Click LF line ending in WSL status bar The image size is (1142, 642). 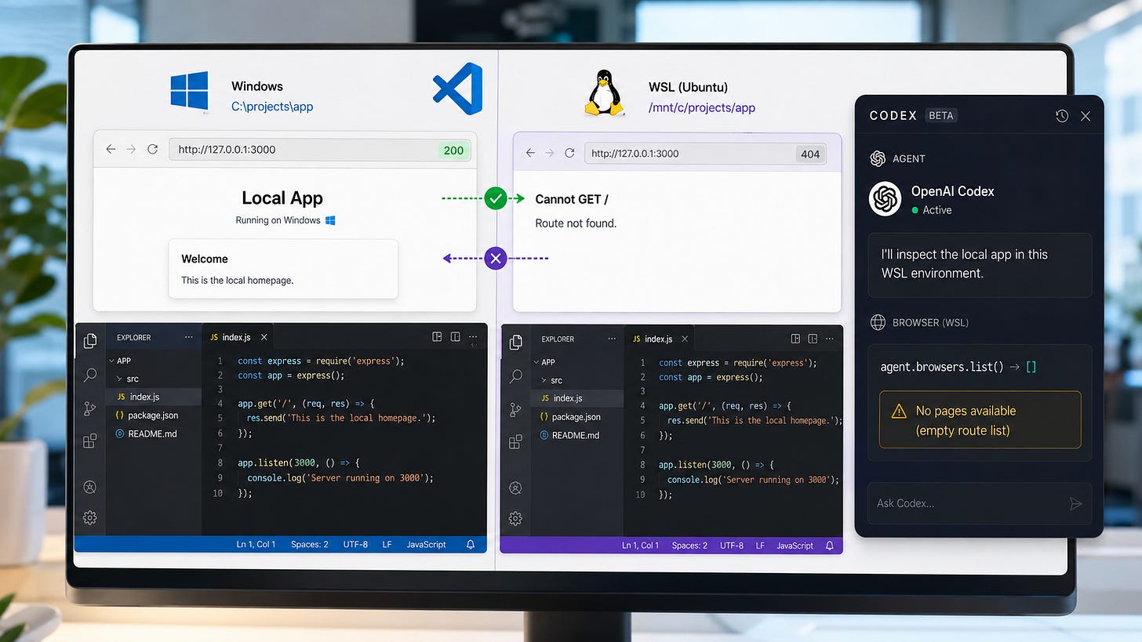tap(761, 545)
